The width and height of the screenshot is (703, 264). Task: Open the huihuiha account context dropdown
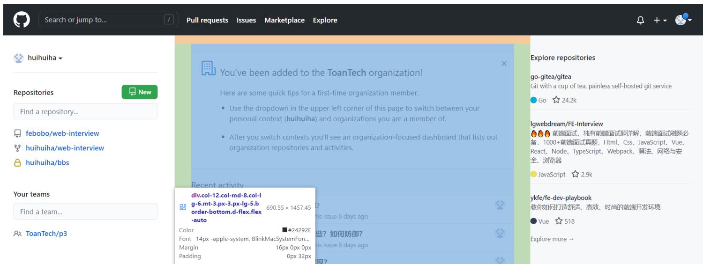(39, 58)
